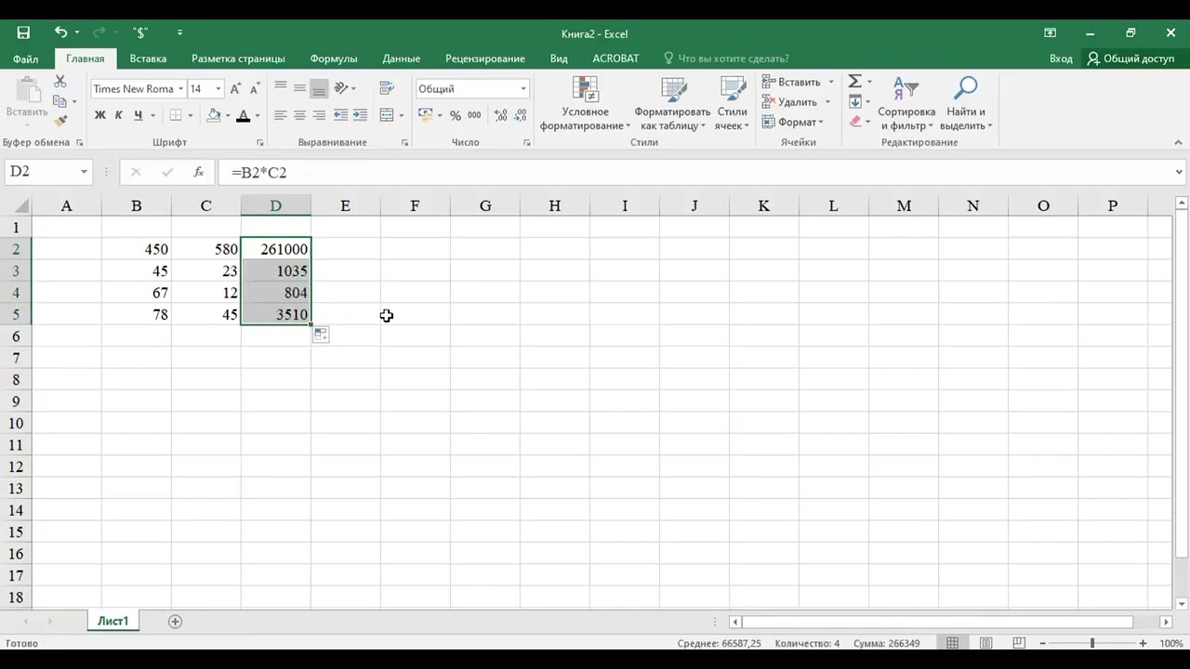Expand the formula bar
This screenshot has height=669, width=1190.
click(x=1180, y=172)
